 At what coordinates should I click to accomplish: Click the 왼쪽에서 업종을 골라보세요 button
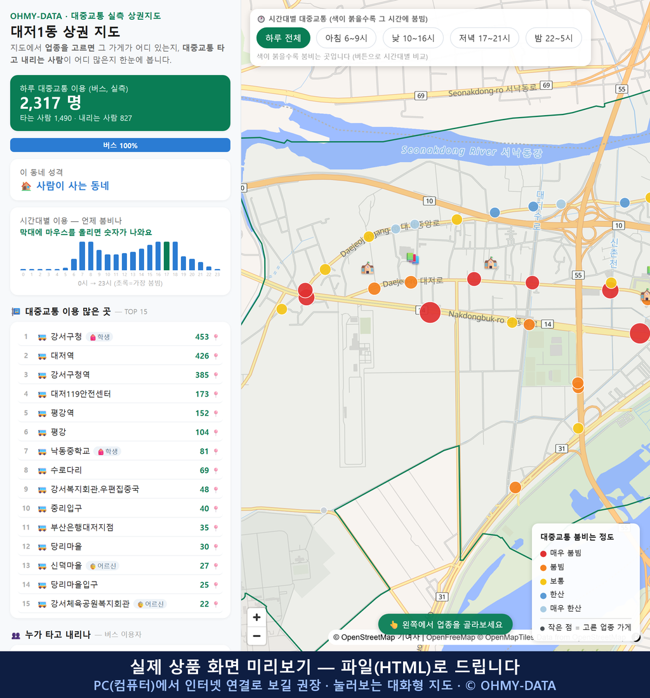pos(445,624)
